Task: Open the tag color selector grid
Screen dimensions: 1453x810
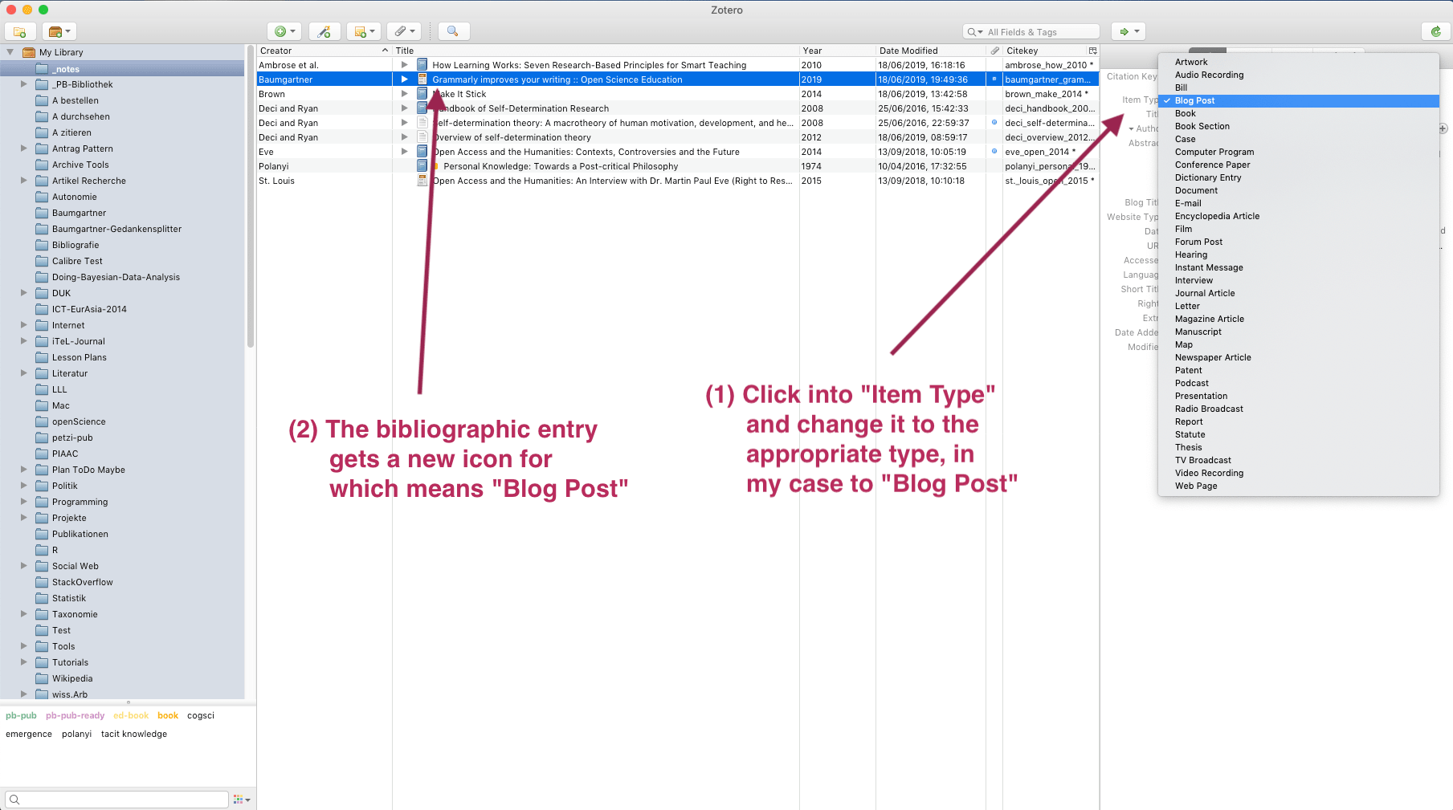Action: click(239, 799)
